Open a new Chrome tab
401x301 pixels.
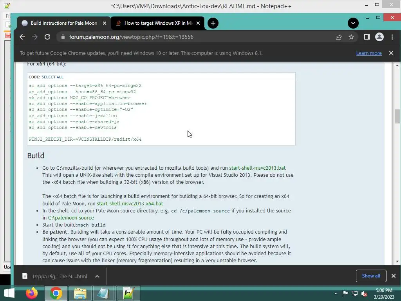coord(213,23)
